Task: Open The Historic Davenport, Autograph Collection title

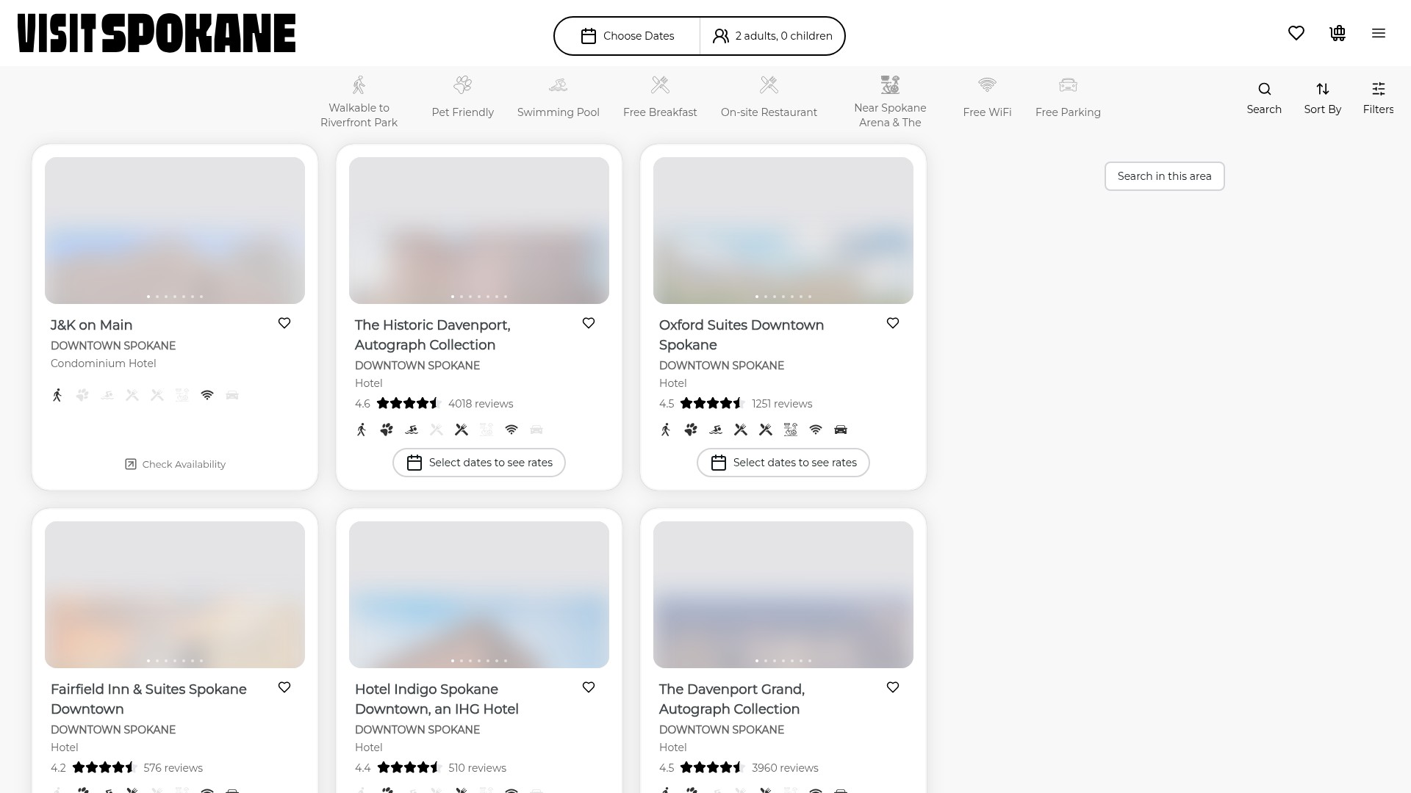Action: tap(433, 335)
